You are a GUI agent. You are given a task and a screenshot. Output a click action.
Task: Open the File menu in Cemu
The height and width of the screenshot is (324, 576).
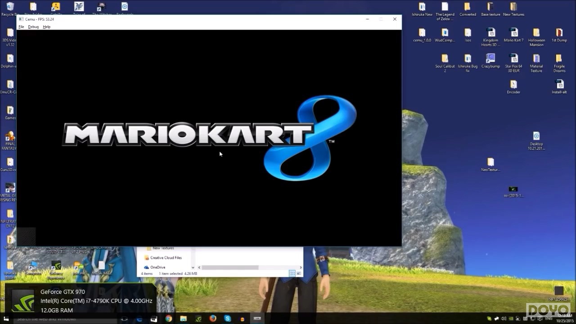coord(21,27)
